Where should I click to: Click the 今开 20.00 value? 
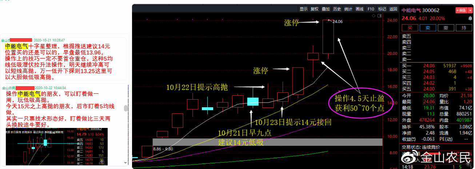tap(428, 96)
